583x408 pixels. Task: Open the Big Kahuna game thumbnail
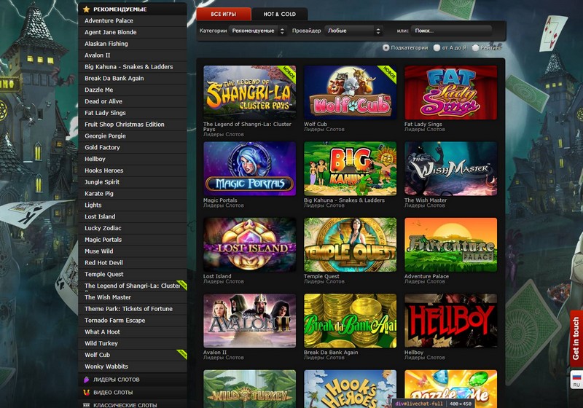coord(351,169)
